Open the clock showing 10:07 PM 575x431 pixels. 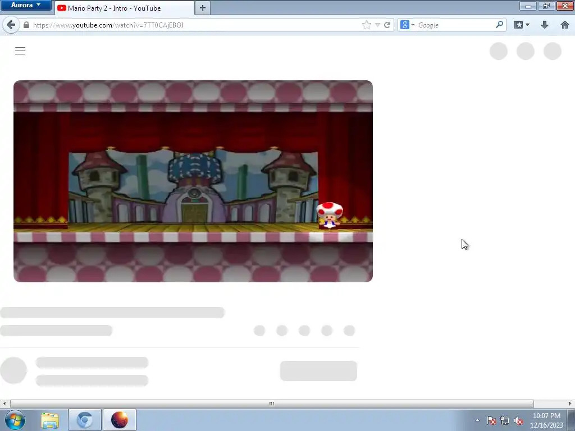pos(546,420)
